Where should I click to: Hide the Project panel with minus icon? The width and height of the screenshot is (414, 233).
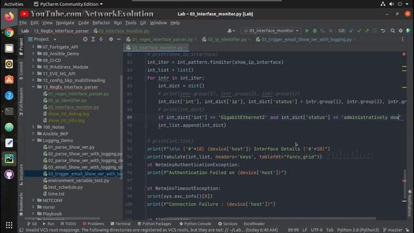pyautogui.click(x=119, y=39)
